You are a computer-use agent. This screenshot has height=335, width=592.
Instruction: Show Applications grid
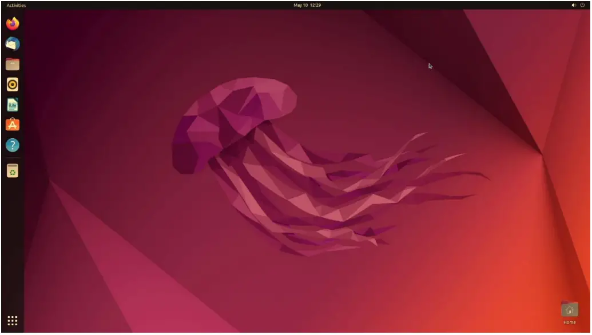click(13, 321)
